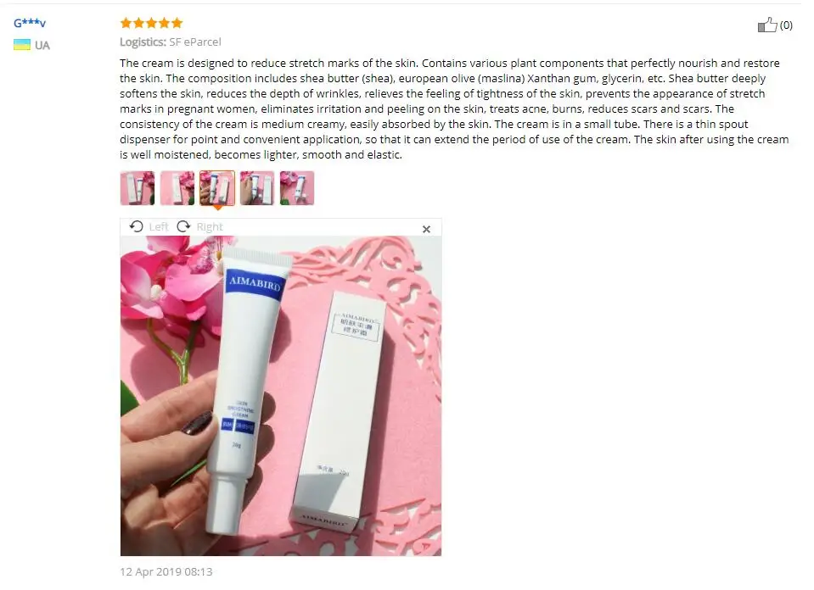Open the first review photo thumbnail

point(137,187)
